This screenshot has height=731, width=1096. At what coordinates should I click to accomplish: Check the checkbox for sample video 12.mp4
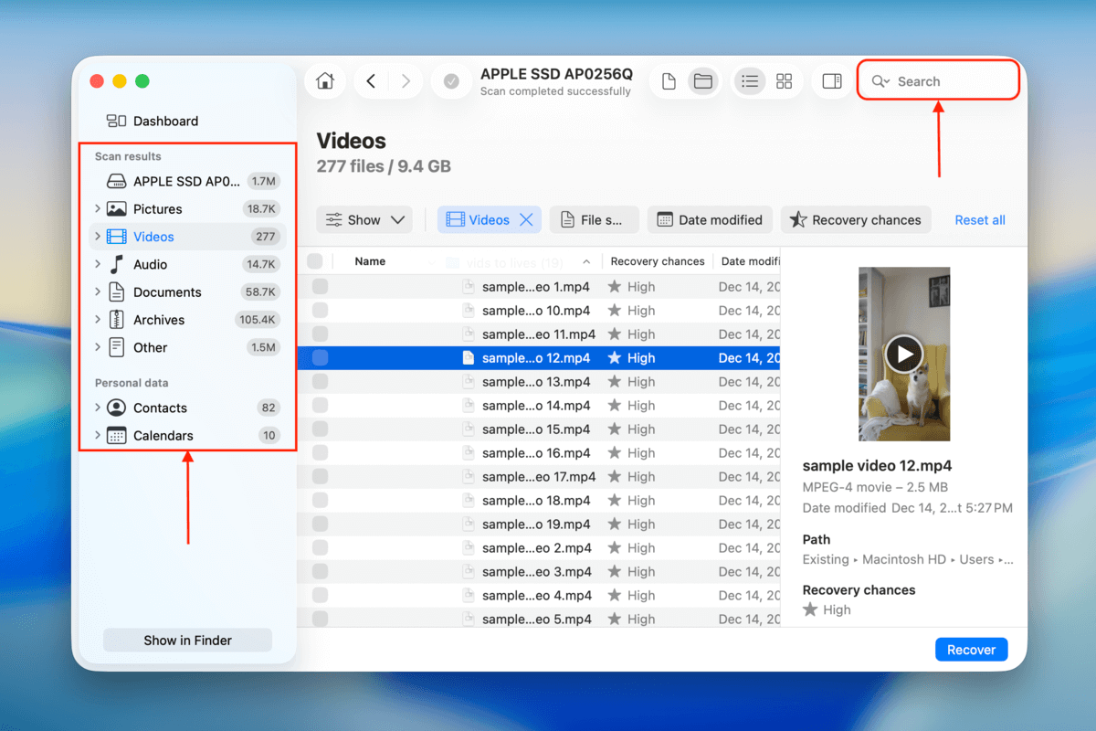[319, 357]
